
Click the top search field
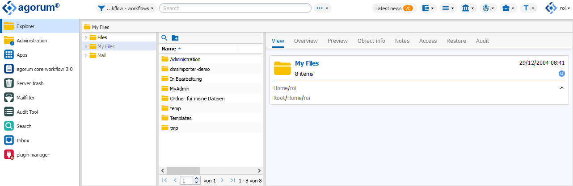[235, 8]
